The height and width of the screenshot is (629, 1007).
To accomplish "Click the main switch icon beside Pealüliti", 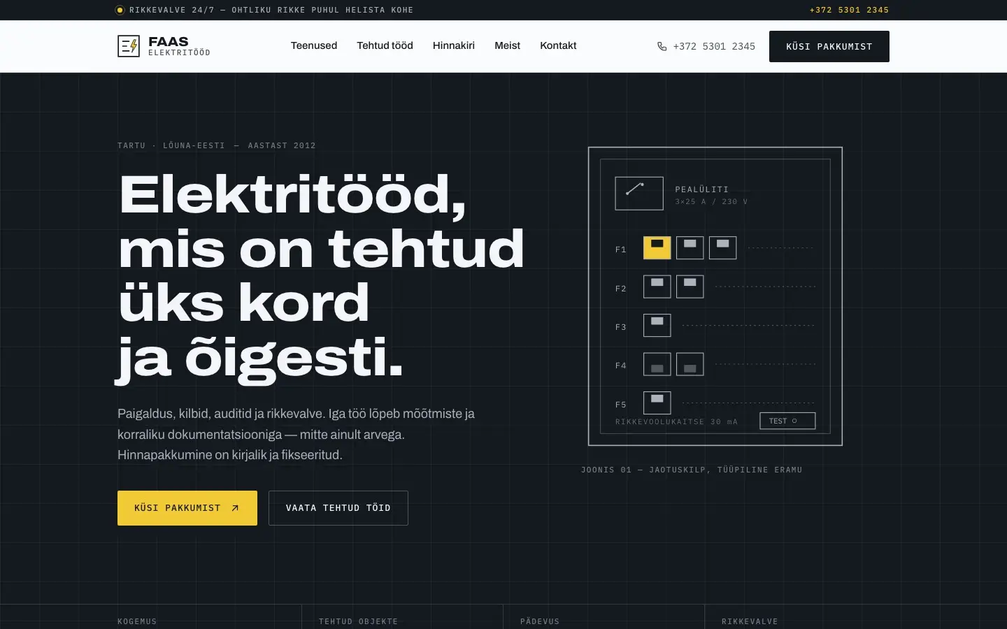I will (639, 194).
